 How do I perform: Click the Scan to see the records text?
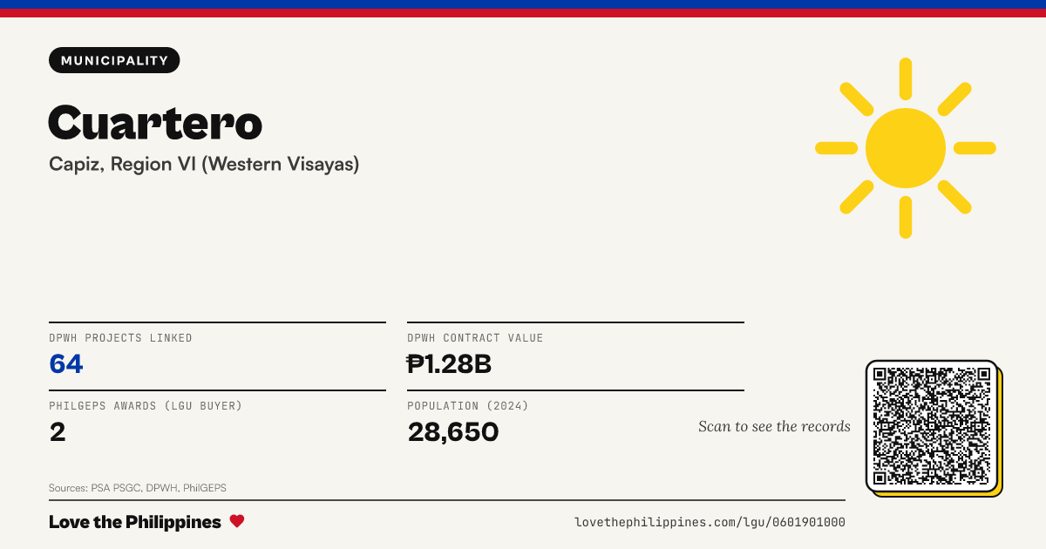coord(774,426)
